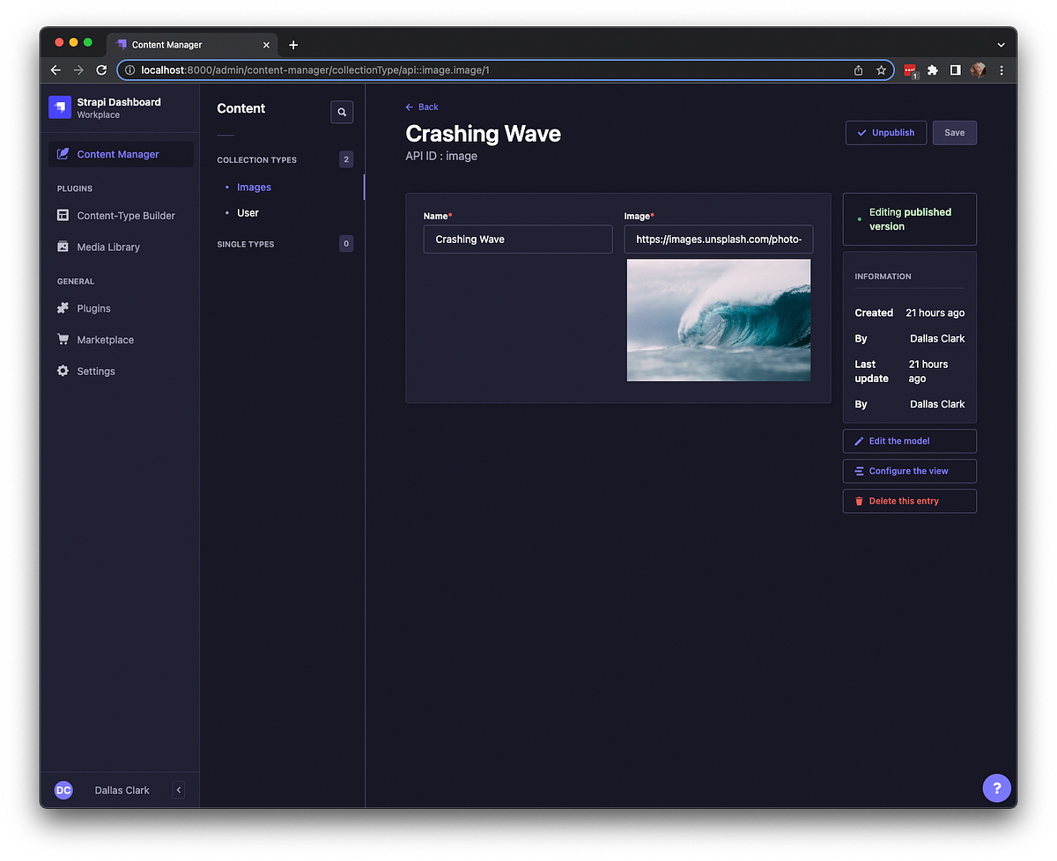
Task: Go Back to the content list
Action: pyautogui.click(x=422, y=107)
